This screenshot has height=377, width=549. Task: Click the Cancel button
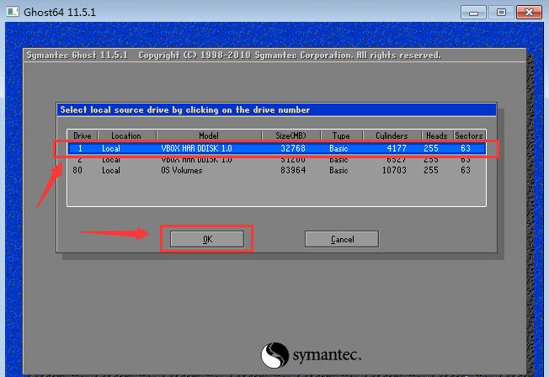pyautogui.click(x=342, y=239)
